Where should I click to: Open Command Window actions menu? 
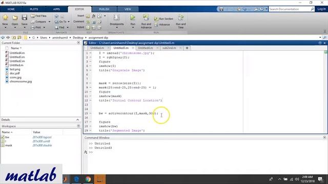click(324, 137)
